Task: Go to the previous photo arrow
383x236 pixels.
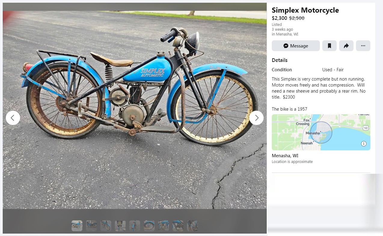Action: click(x=13, y=118)
